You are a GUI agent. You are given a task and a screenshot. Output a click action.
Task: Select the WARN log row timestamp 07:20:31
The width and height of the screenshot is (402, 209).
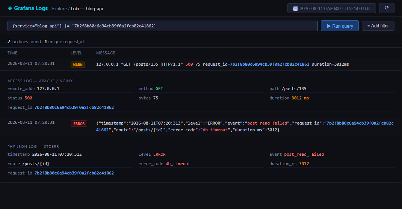coord(31,63)
